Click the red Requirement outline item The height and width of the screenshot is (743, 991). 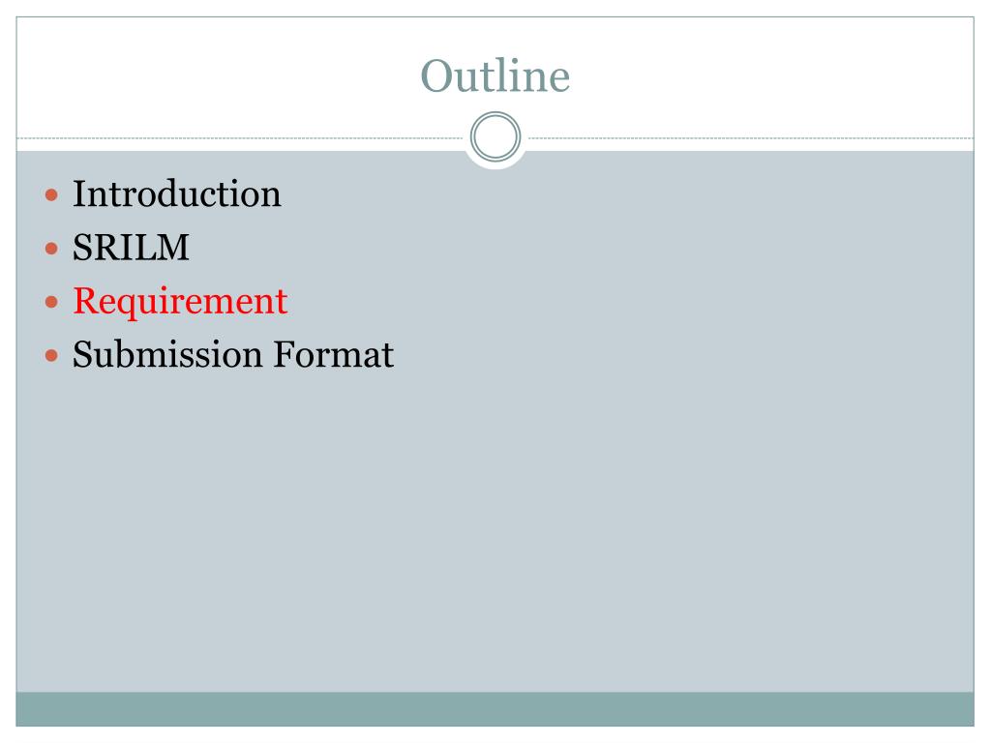(x=180, y=303)
